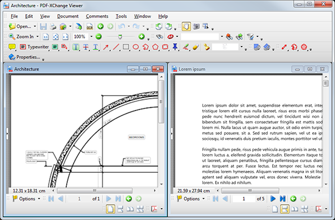Click the Properties... toolbar button
Image resolution: width=335 pixels, height=220 pixels.
click(24, 57)
